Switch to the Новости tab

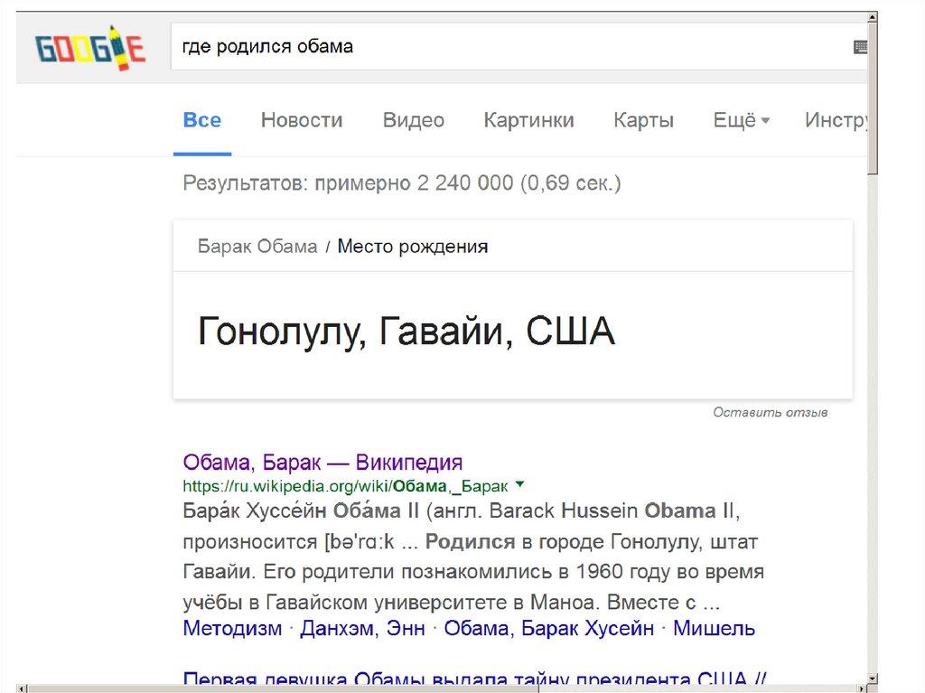coord(301,120)
